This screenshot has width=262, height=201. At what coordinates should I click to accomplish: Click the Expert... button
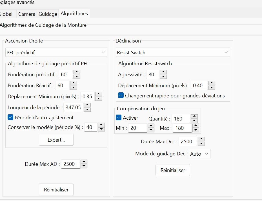[x=56, y=140]
